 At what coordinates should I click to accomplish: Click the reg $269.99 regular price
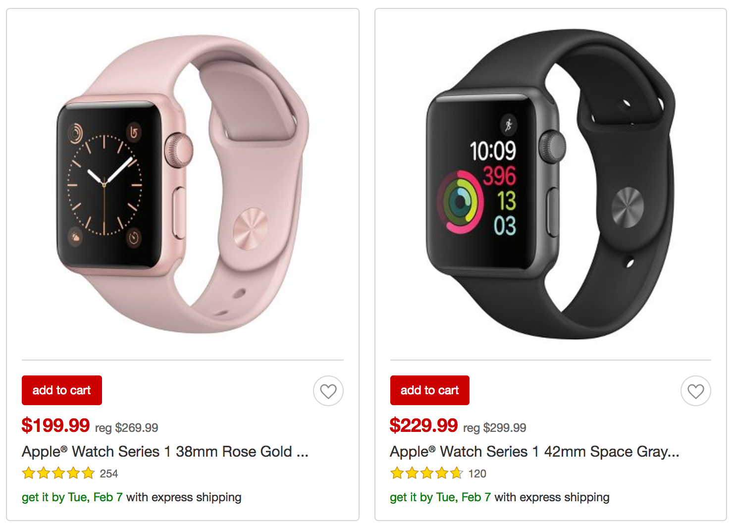(x=127, y=428)
